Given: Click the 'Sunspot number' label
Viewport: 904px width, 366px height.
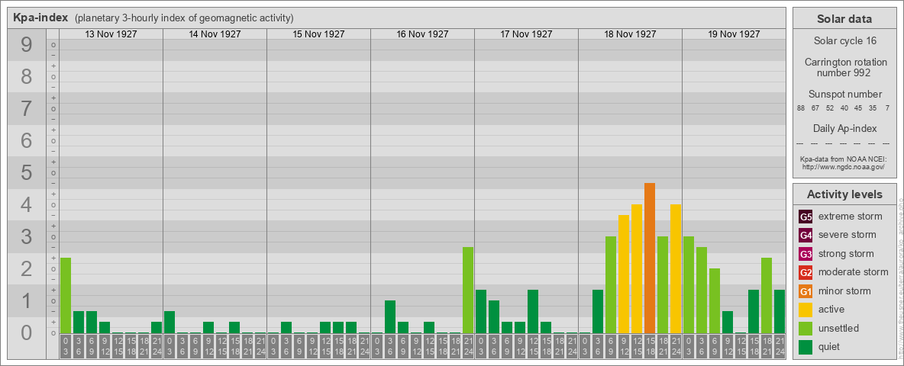Looking at the screenshot, I should [x=844, y=94].
